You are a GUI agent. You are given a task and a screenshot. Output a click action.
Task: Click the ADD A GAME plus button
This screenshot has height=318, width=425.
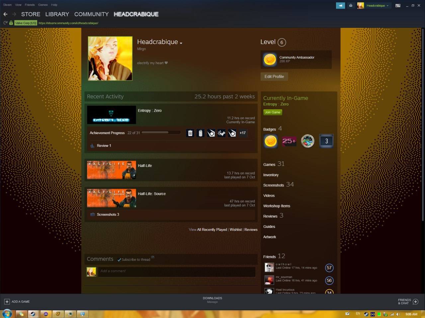(7, 302)
